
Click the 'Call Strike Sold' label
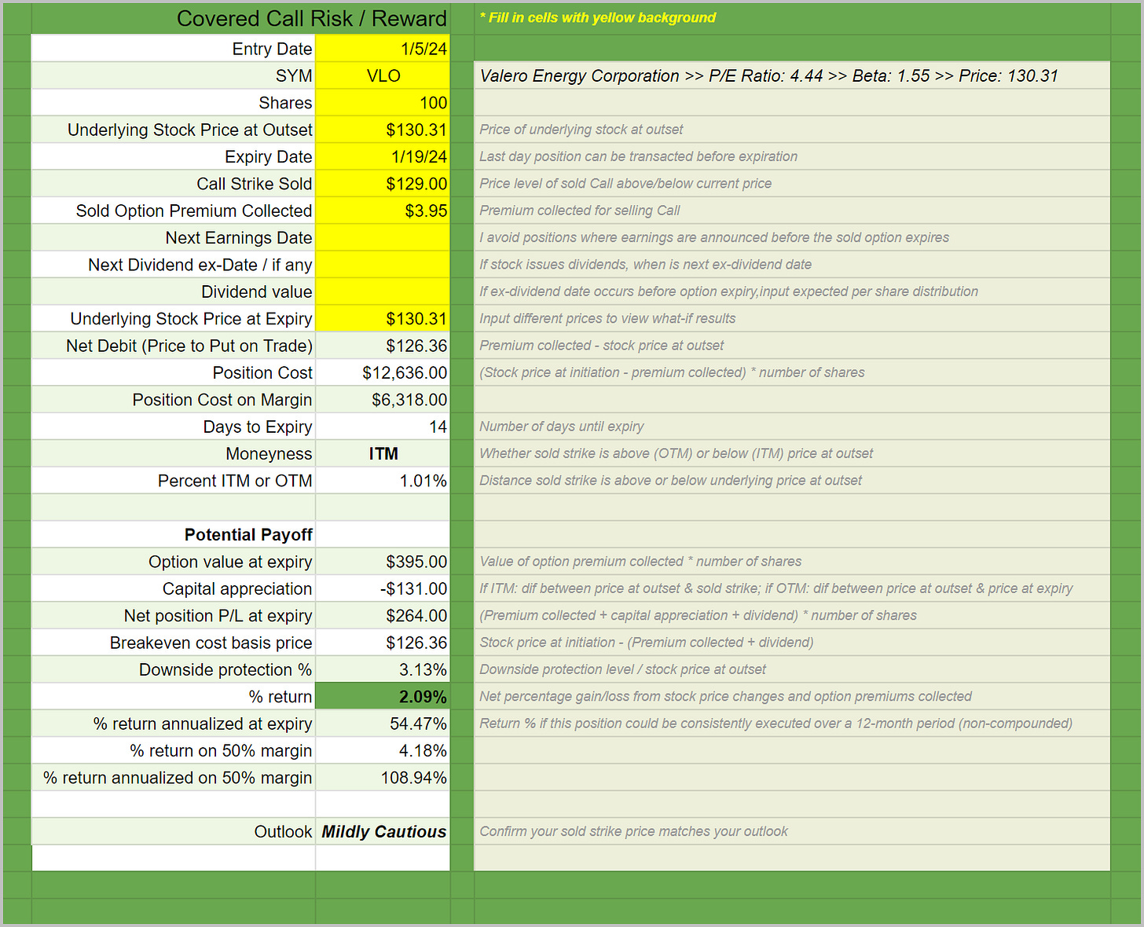pyautogui.click(x=254, y=184)
